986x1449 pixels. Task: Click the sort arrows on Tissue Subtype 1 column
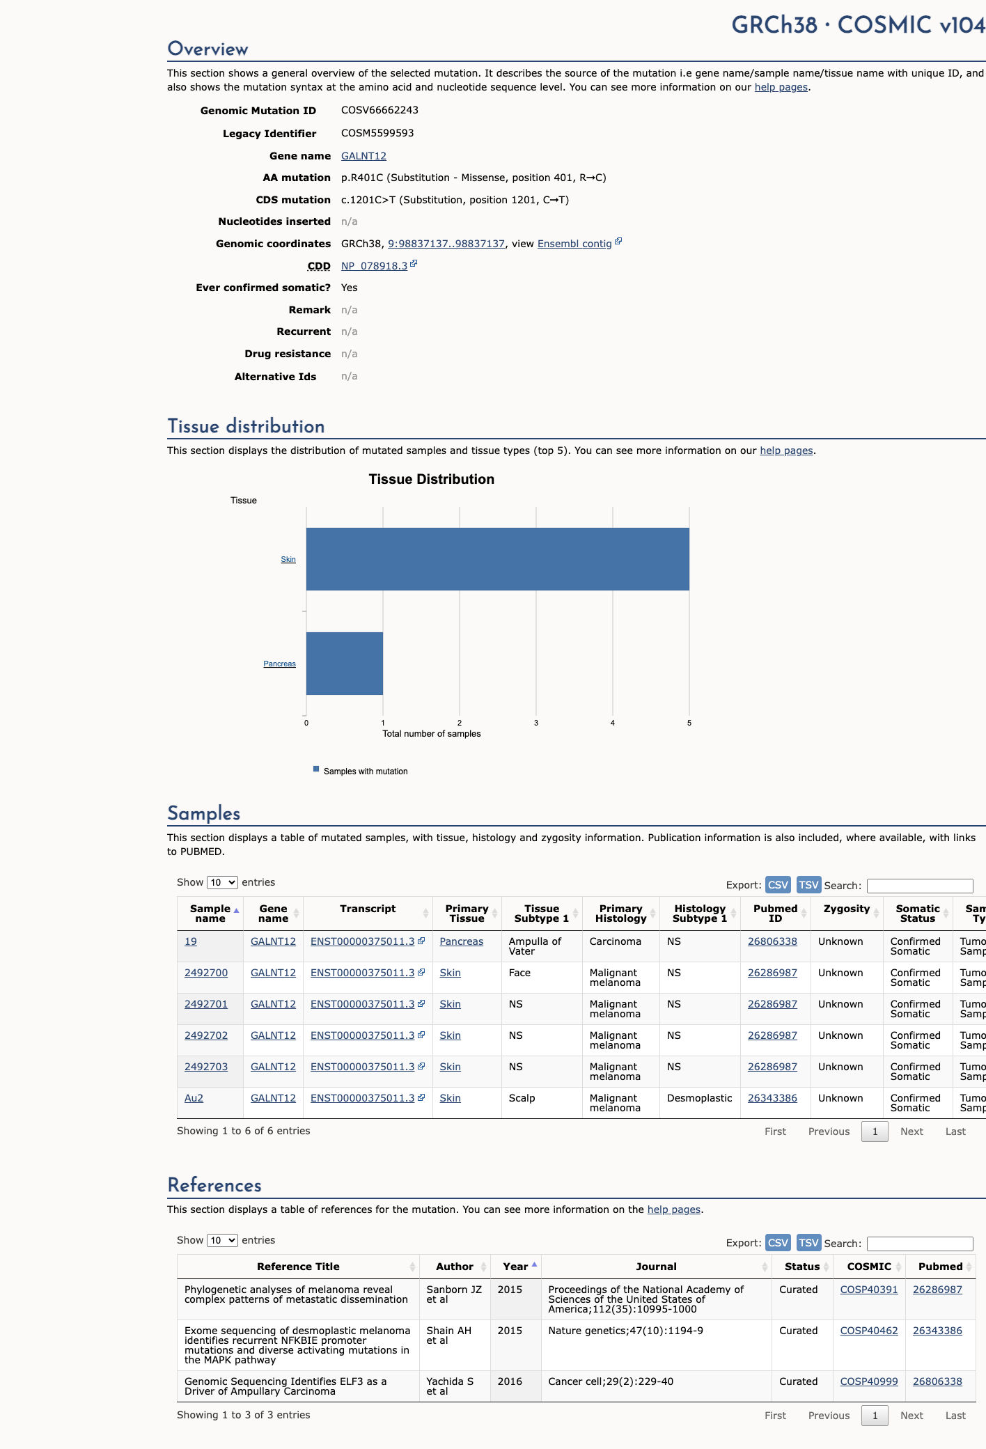(575, 914)
